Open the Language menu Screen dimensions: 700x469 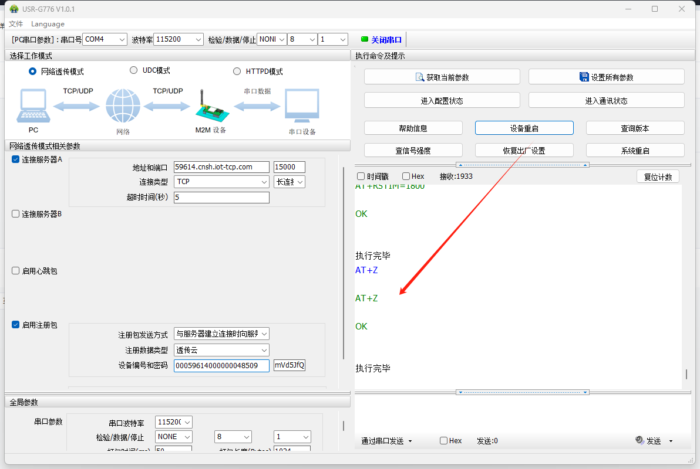coord(48,24)
